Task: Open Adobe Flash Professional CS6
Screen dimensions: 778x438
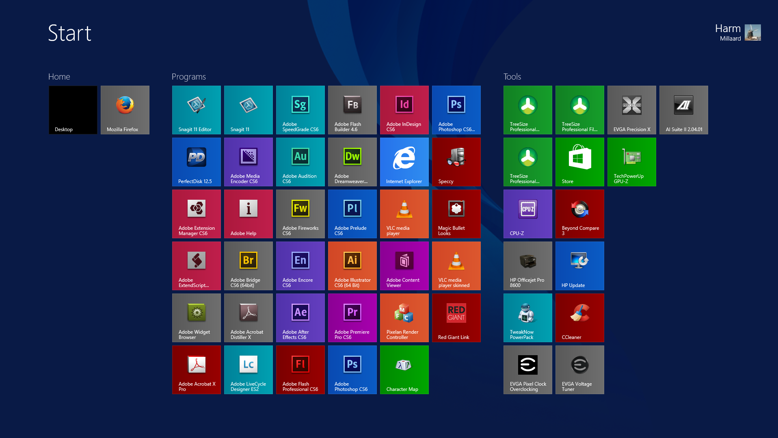Action: tap(300, 370)
